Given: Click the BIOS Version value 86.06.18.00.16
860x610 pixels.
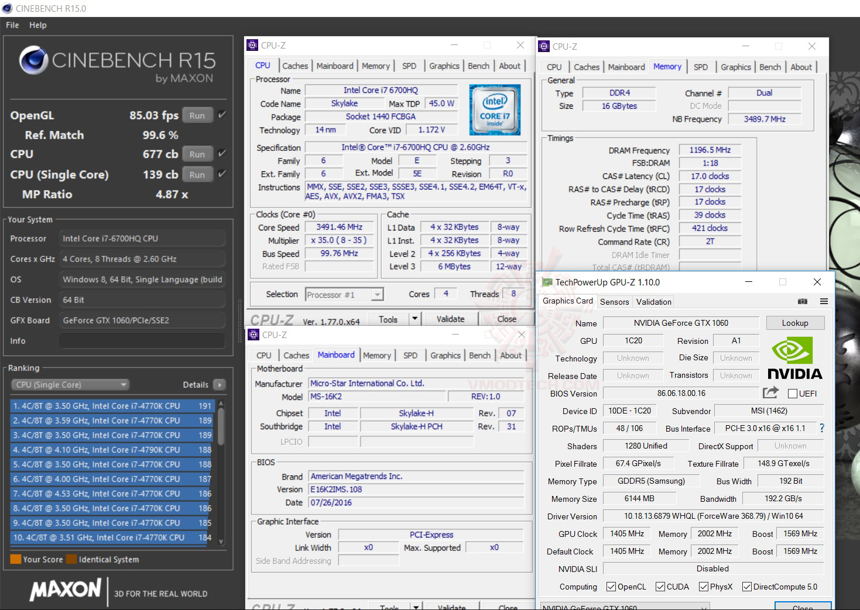Looking at the screenshot, I should (681, 394).
